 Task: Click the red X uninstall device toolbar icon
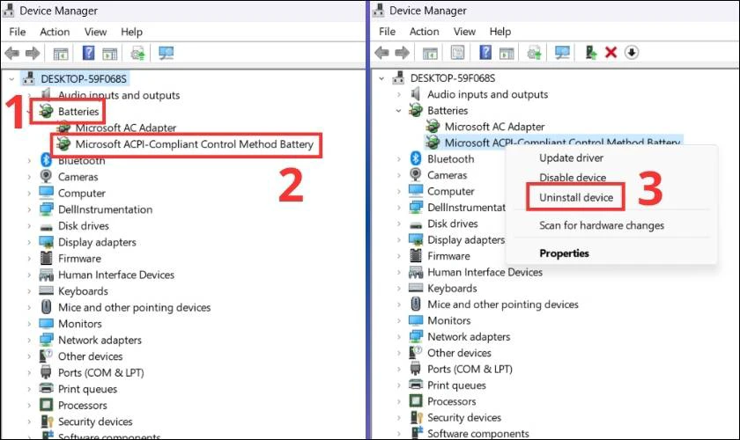coord(610,52)
